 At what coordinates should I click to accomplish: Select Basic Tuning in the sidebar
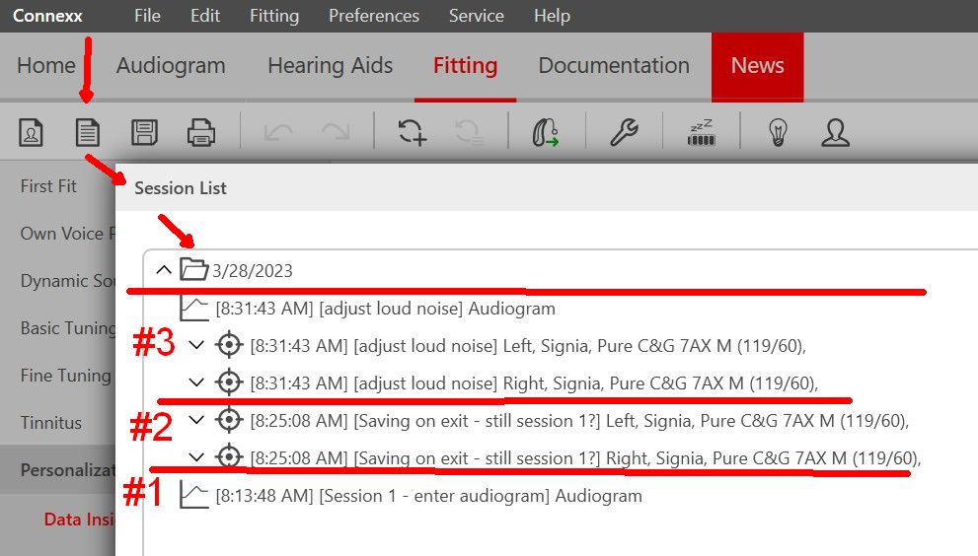pyautogui.click(x=67, y=328)
